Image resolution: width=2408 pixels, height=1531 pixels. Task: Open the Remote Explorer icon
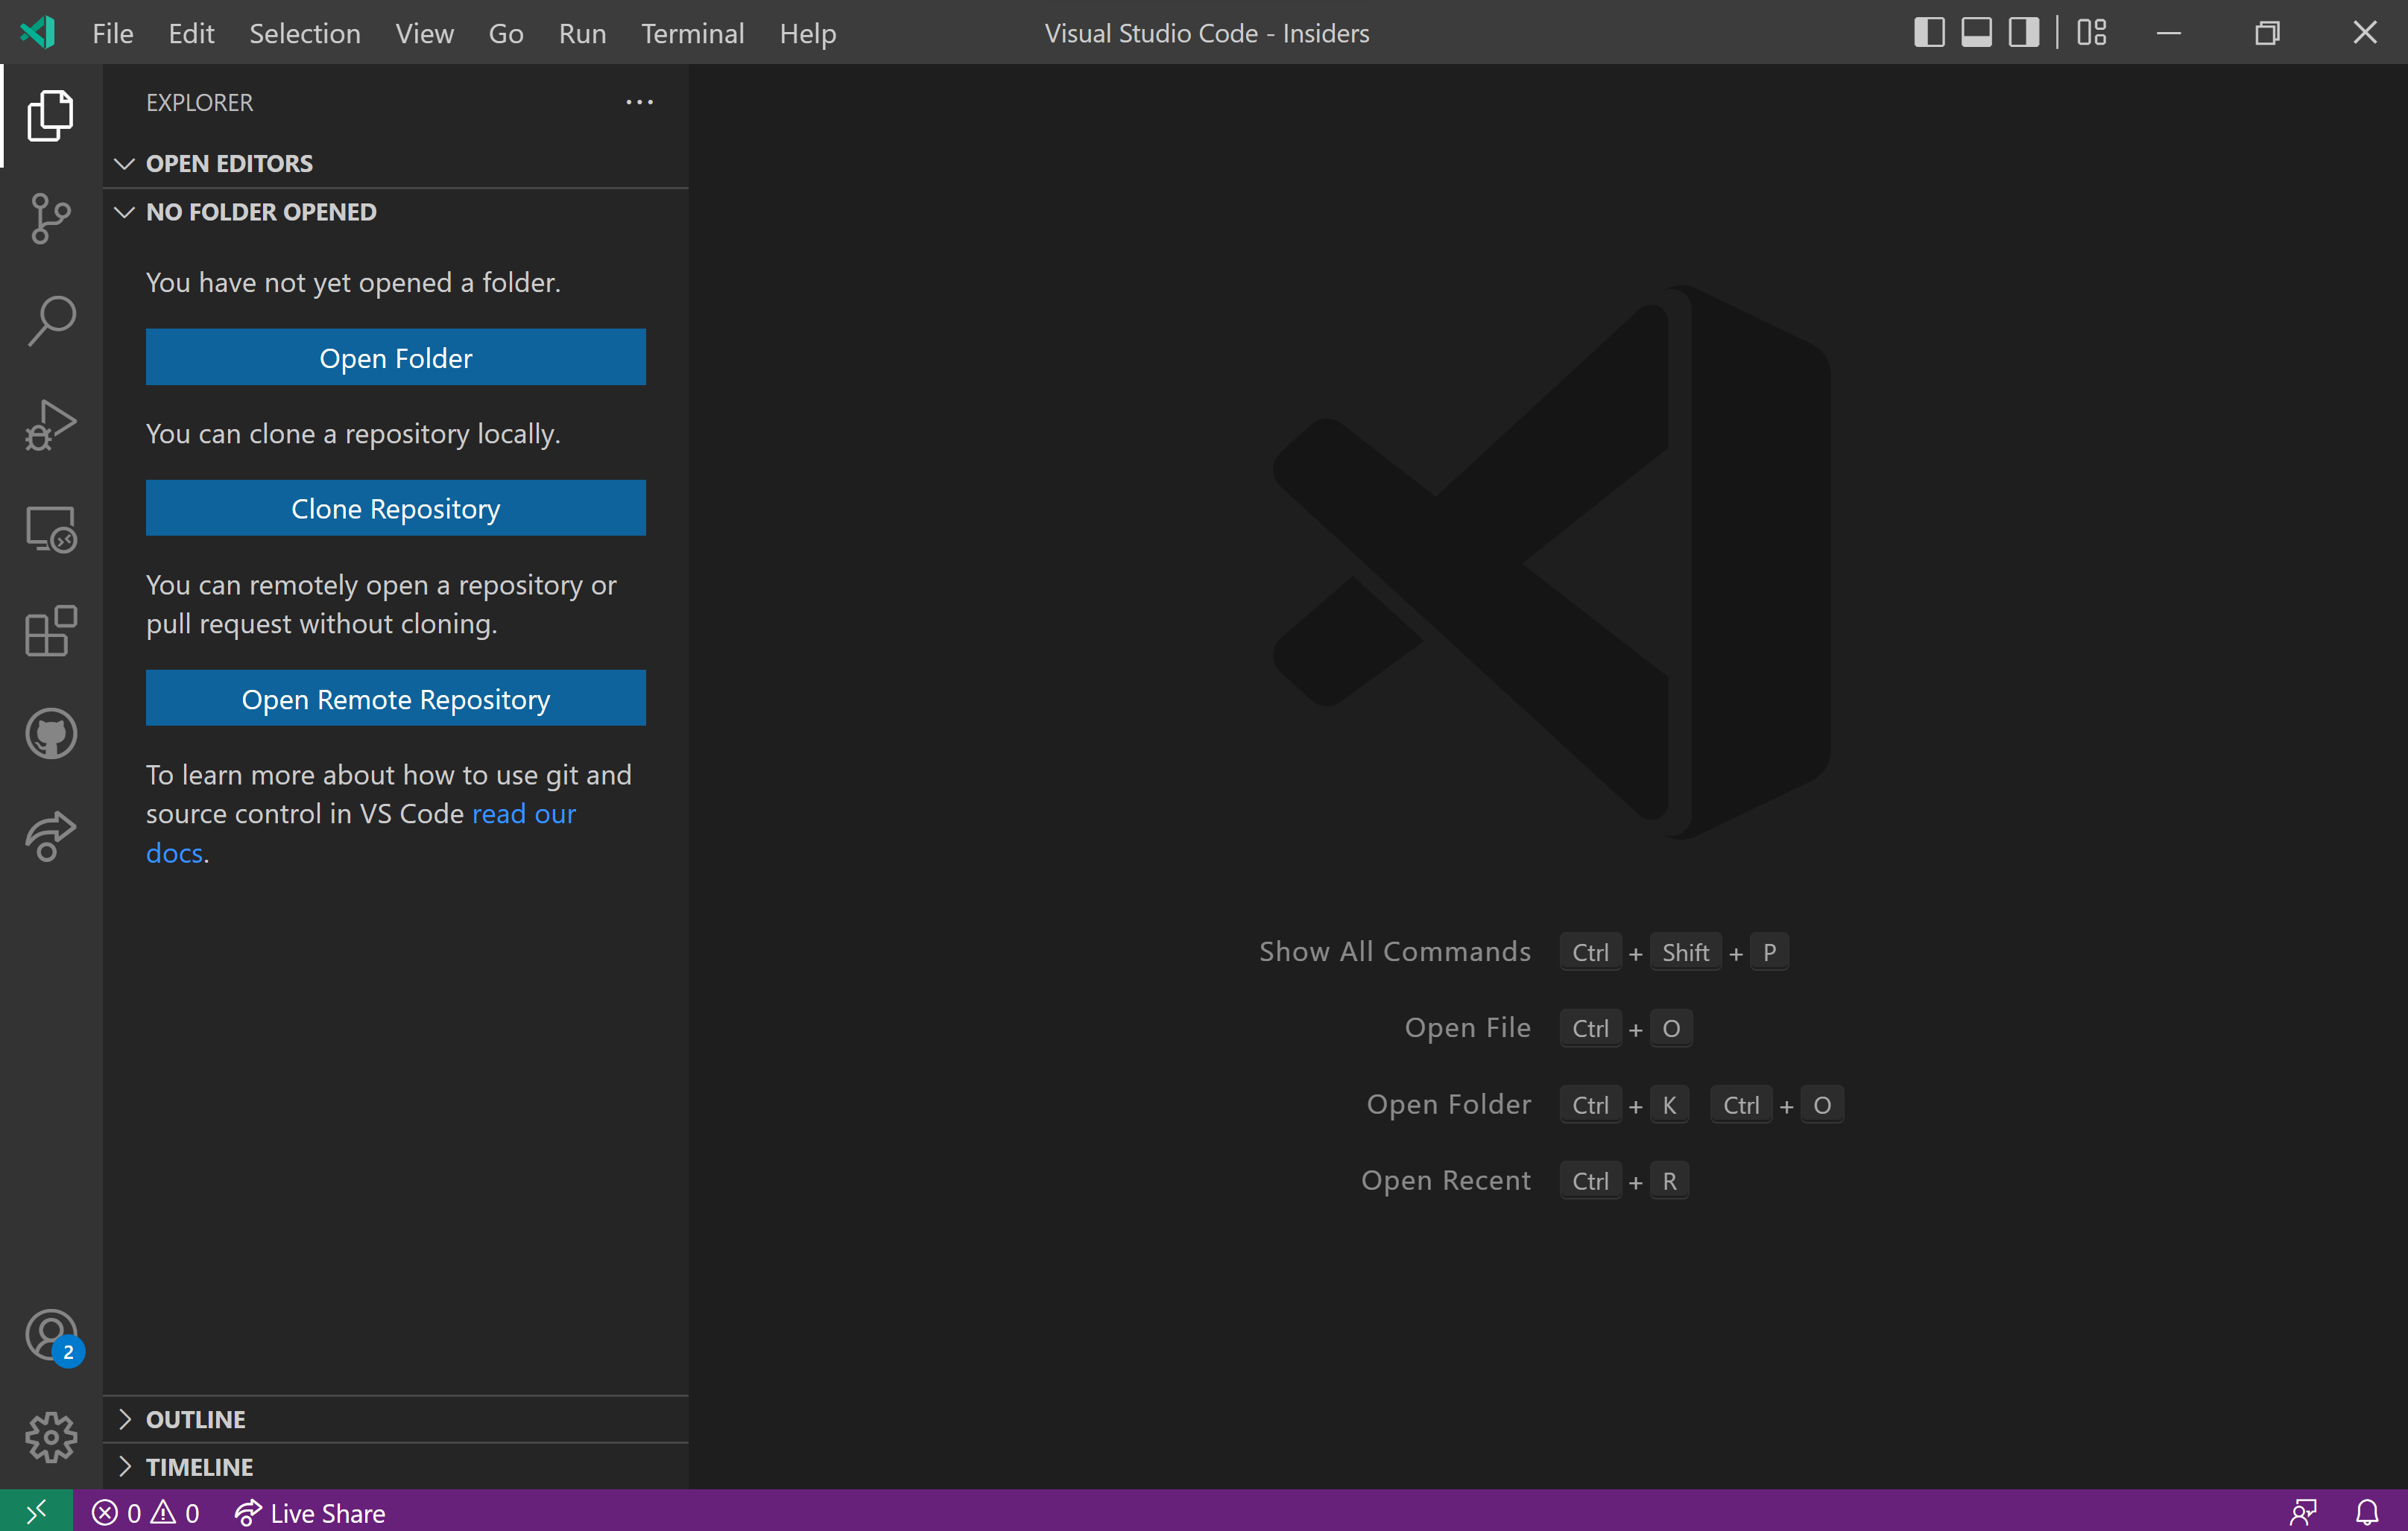tap(50, 529)
